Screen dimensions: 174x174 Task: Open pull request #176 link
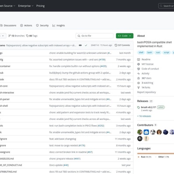pyautogui.click(x=82, y=145)
